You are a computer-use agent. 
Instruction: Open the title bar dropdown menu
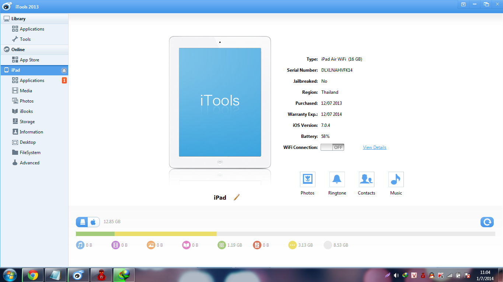463,4
